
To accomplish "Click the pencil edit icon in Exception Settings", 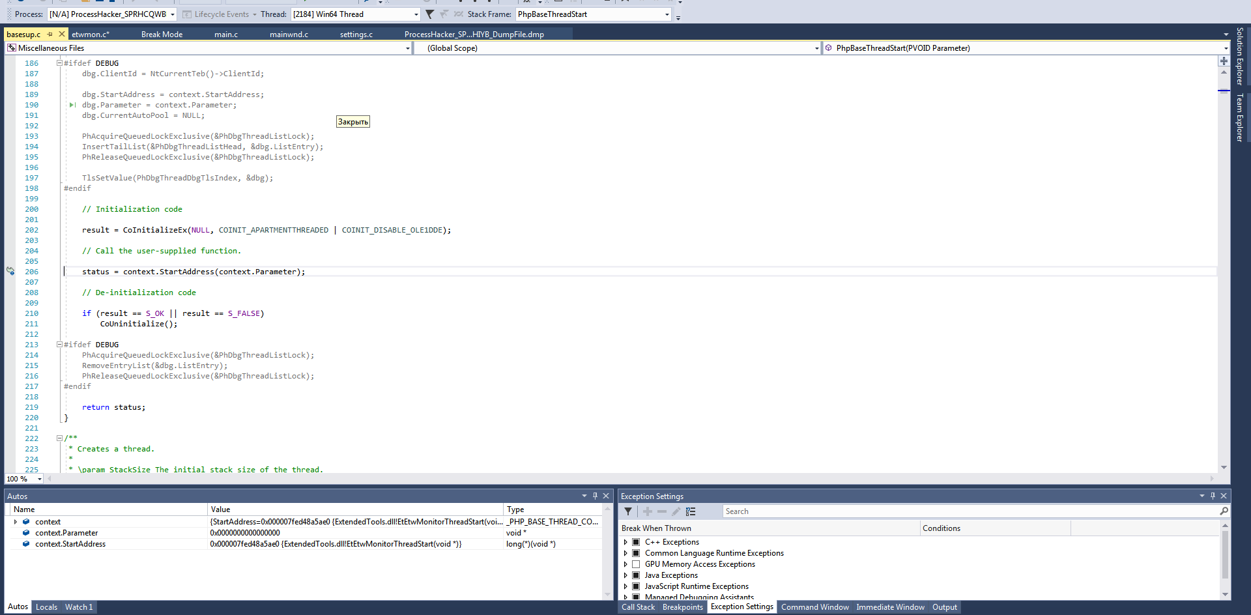I will point(676,511).
